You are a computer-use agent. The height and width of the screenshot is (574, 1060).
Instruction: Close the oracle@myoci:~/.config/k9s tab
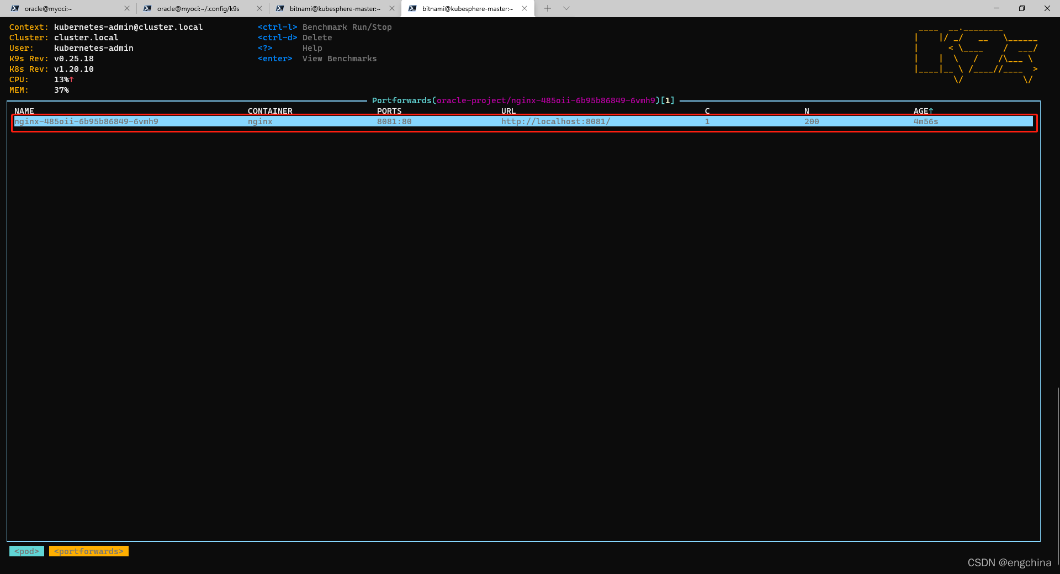click(x=259, y=8)
